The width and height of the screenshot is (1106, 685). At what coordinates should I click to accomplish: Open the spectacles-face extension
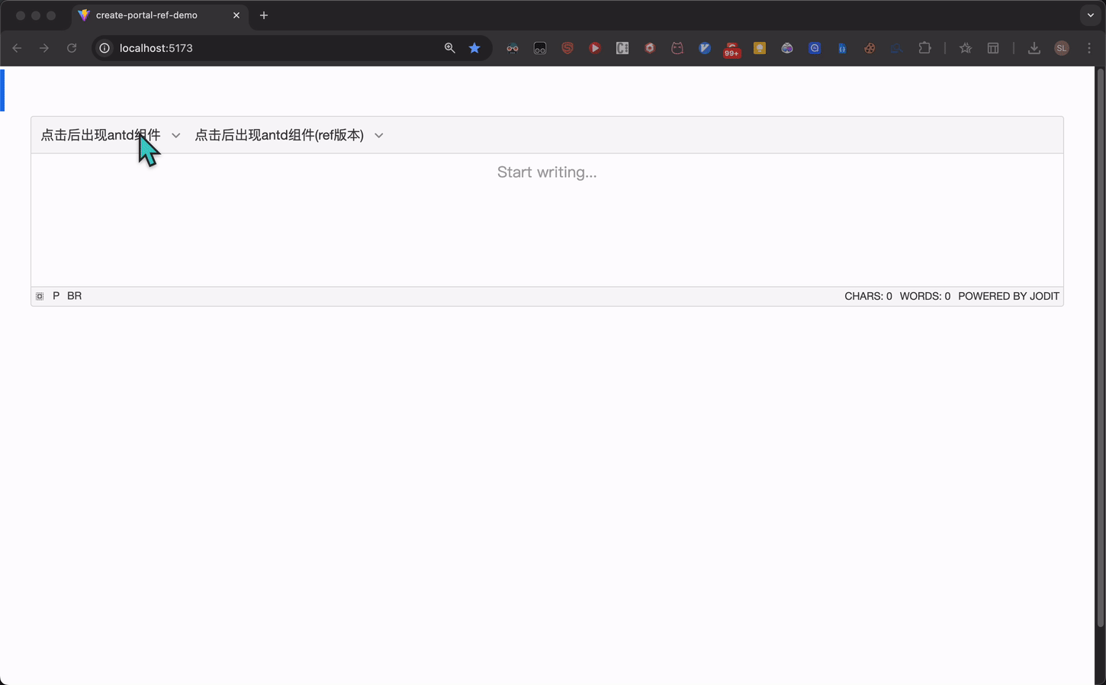point(513,48)
